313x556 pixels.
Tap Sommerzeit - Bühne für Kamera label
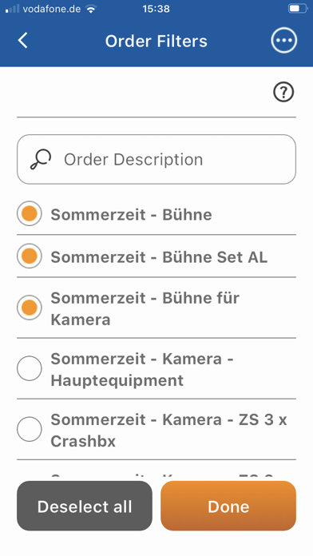coord(145,308)
